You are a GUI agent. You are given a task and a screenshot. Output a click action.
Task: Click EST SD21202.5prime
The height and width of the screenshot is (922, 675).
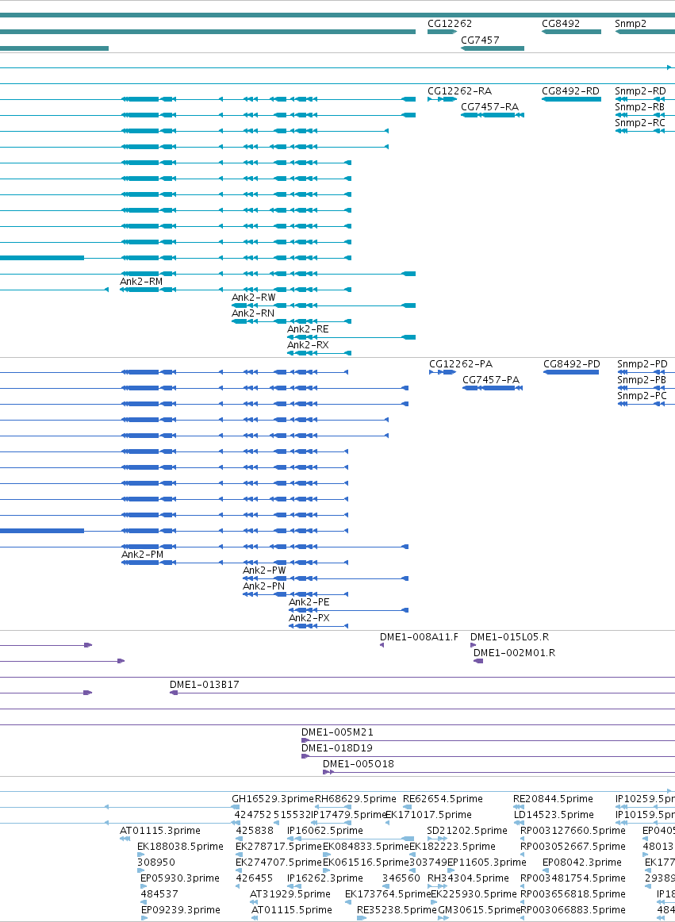tap(467, 831)
